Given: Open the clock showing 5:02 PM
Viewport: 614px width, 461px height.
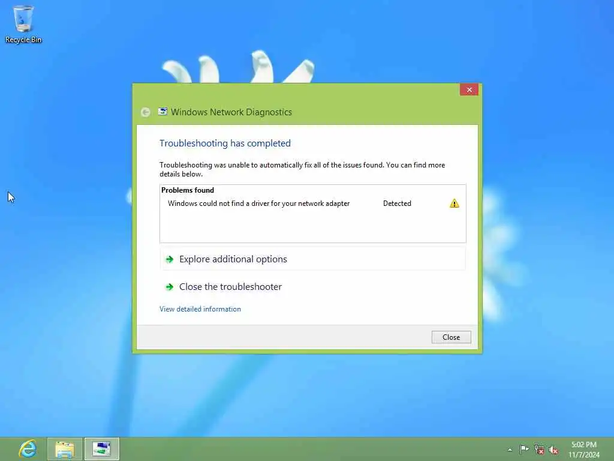Looking at the screenshot, I should pyautogui.click(x=584, y=450).
